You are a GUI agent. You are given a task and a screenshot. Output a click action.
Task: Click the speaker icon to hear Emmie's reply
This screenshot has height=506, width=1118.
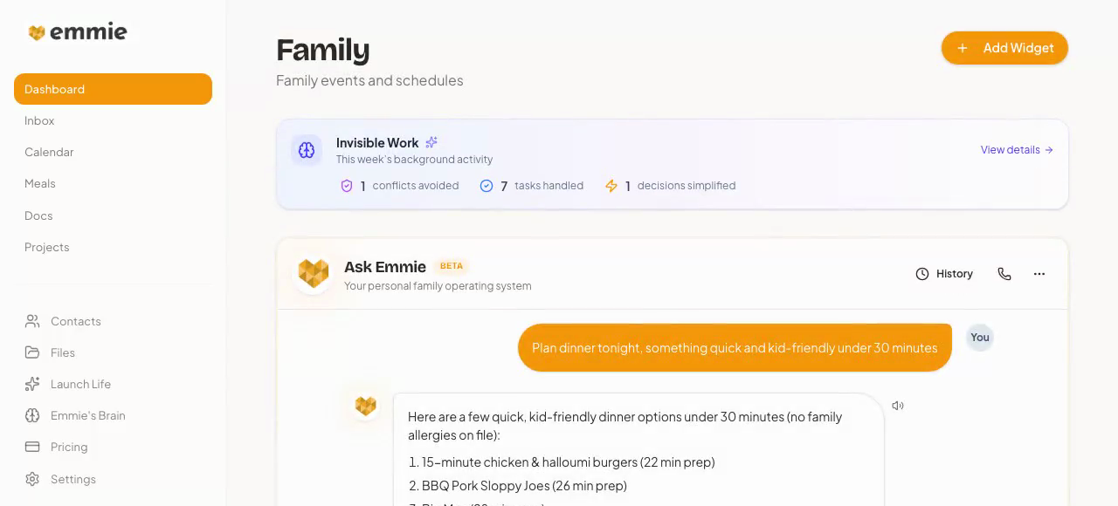tap(898, 405)
